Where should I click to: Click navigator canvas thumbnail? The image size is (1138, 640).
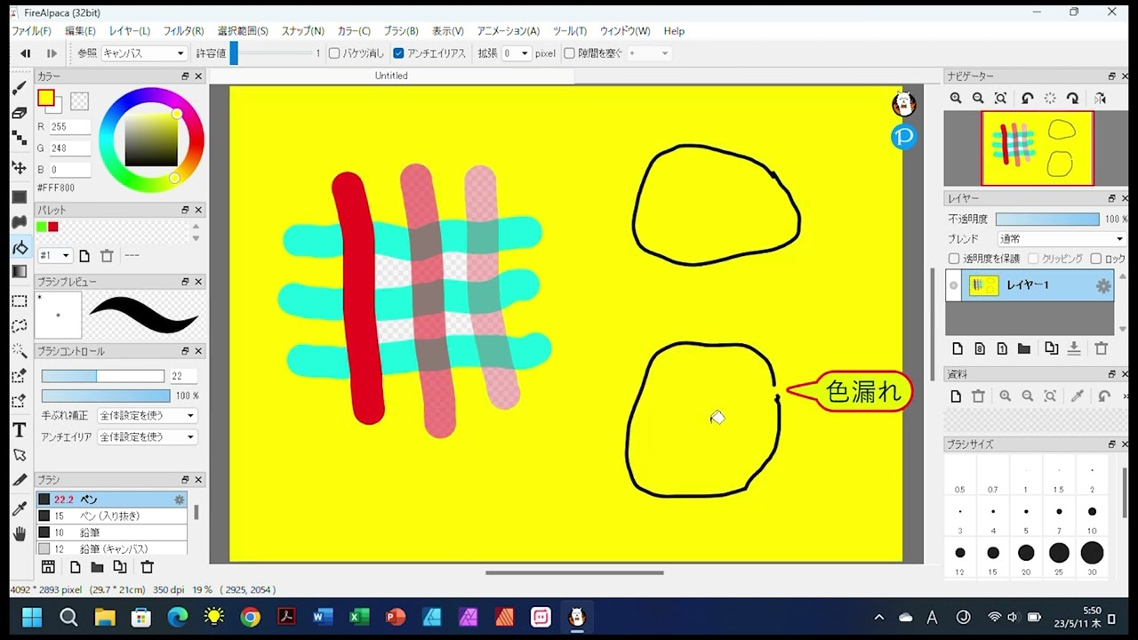pyautogui.click(x=1037, y=148)
